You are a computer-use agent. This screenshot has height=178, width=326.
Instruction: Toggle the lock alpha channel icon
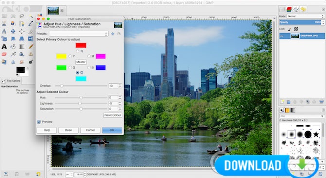(x=296, y=29)
